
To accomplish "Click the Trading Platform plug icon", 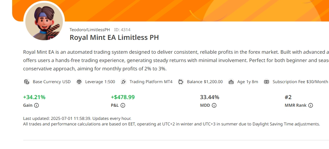I will (x=123, y=82).
